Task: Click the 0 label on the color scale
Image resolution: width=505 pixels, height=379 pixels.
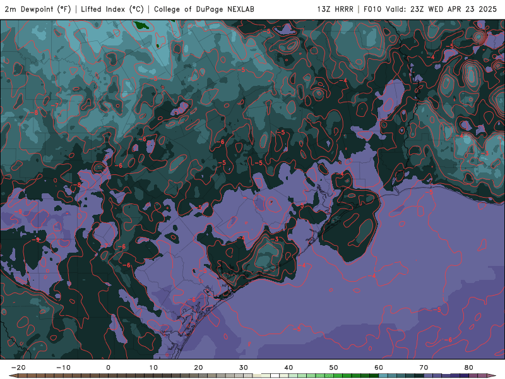Action: [x=108, y=368]
